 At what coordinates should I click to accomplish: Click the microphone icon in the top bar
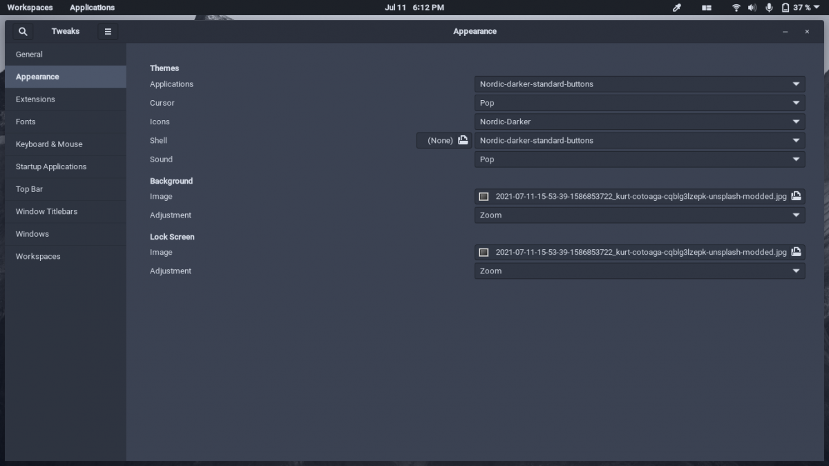[x=769, y=8]
